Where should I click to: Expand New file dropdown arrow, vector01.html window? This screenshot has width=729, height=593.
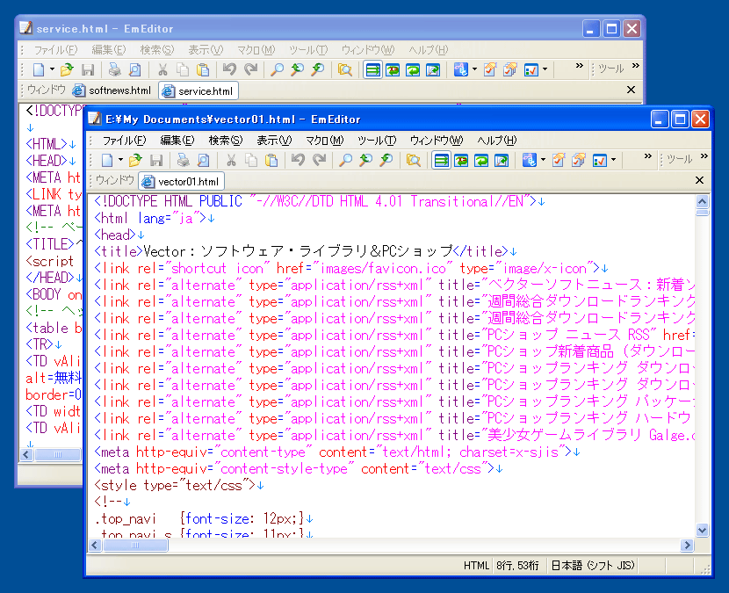(120, 161)
